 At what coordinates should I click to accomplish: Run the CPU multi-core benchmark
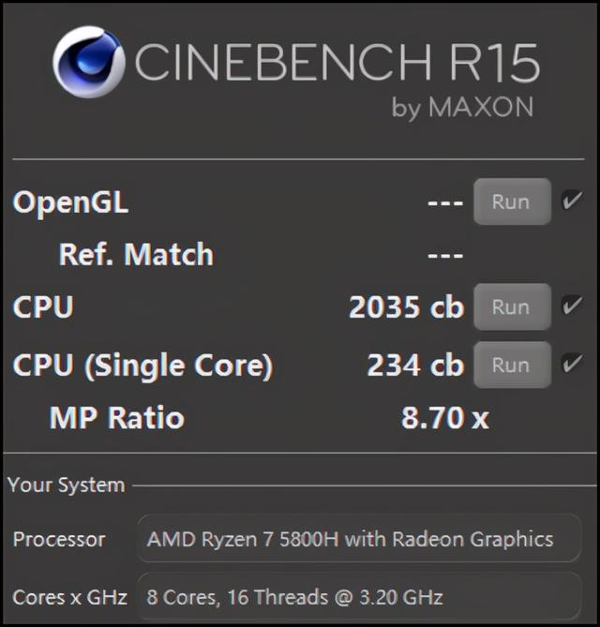click(x=511, y=307)
